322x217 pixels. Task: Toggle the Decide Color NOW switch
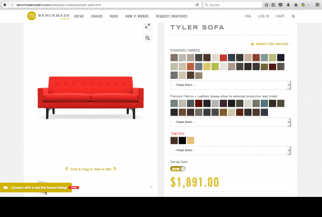pos(178,169)
